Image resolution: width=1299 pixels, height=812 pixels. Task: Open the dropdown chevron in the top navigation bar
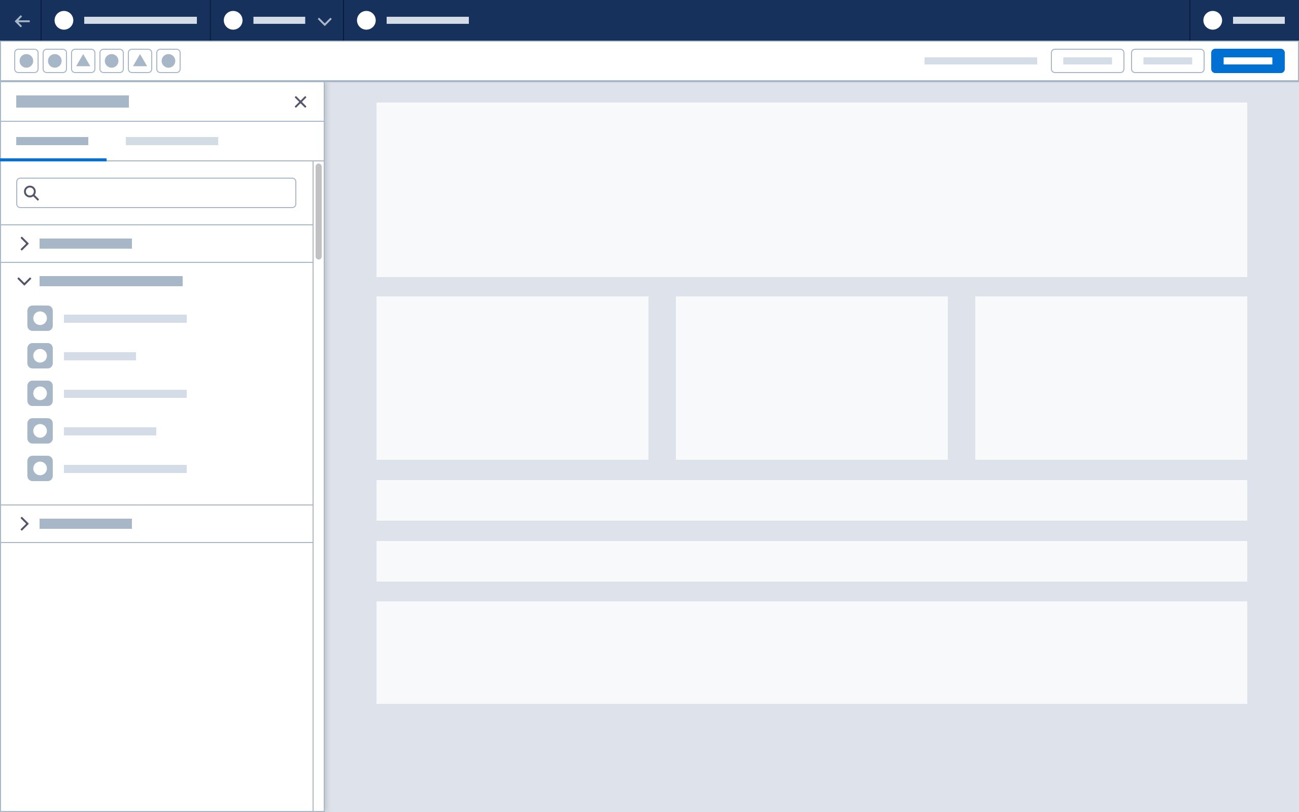[x=324, y=21]
